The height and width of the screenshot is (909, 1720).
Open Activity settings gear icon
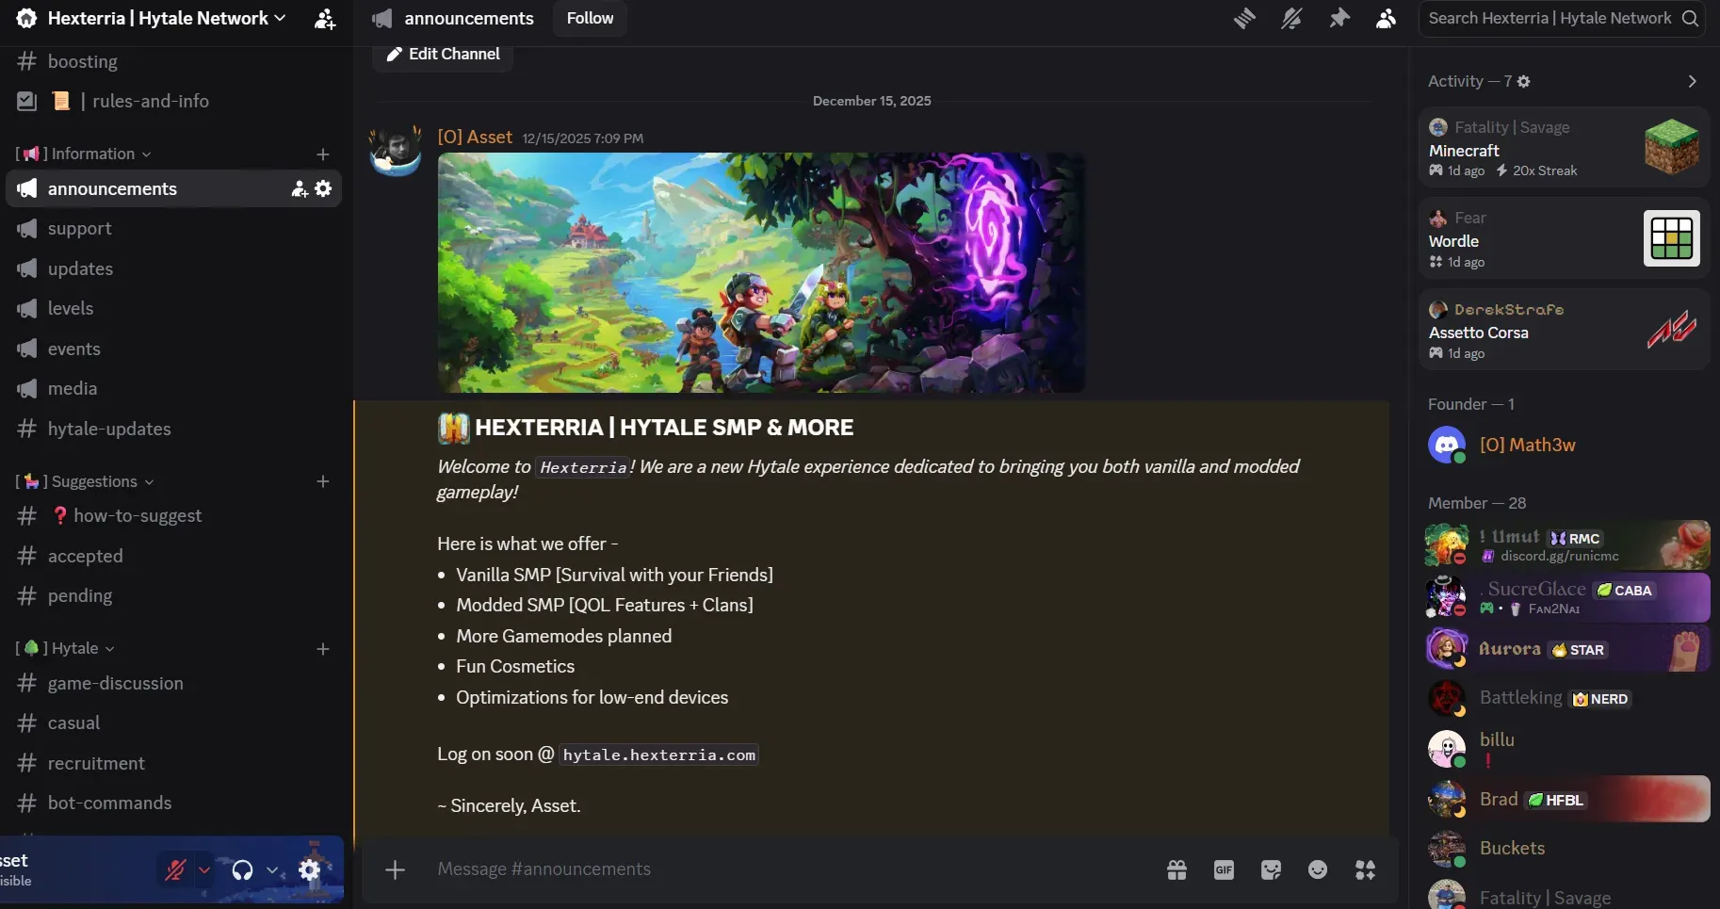pos(1524,82)
